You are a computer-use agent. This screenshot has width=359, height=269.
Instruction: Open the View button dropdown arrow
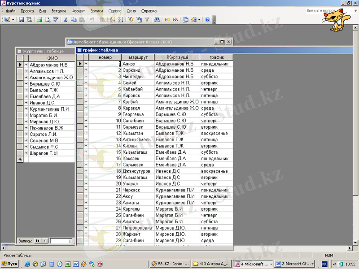pyautogui.click(x=13, y=20)
